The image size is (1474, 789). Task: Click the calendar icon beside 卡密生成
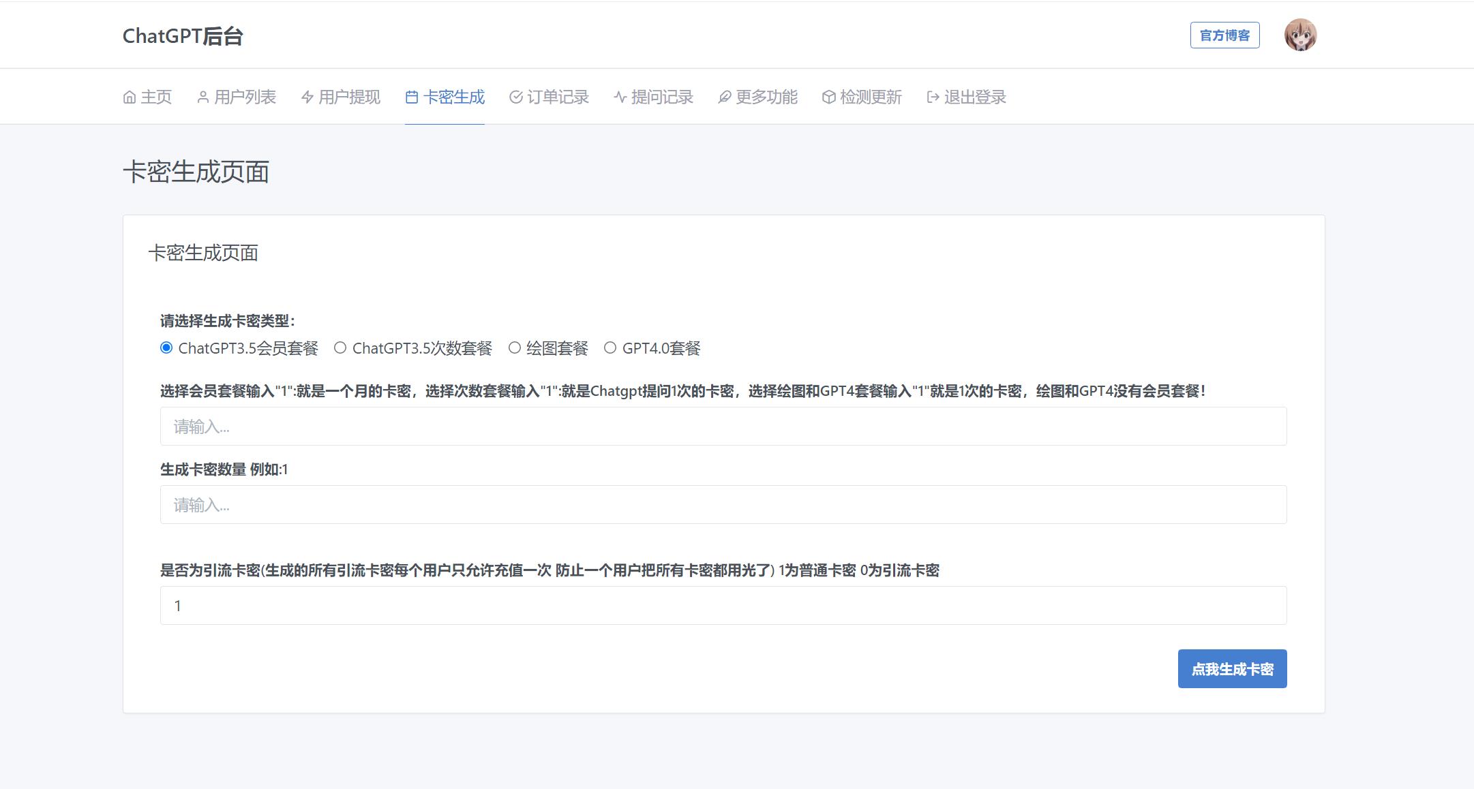click(x=412, y=97)
